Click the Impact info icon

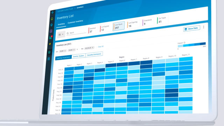[184, 43]
